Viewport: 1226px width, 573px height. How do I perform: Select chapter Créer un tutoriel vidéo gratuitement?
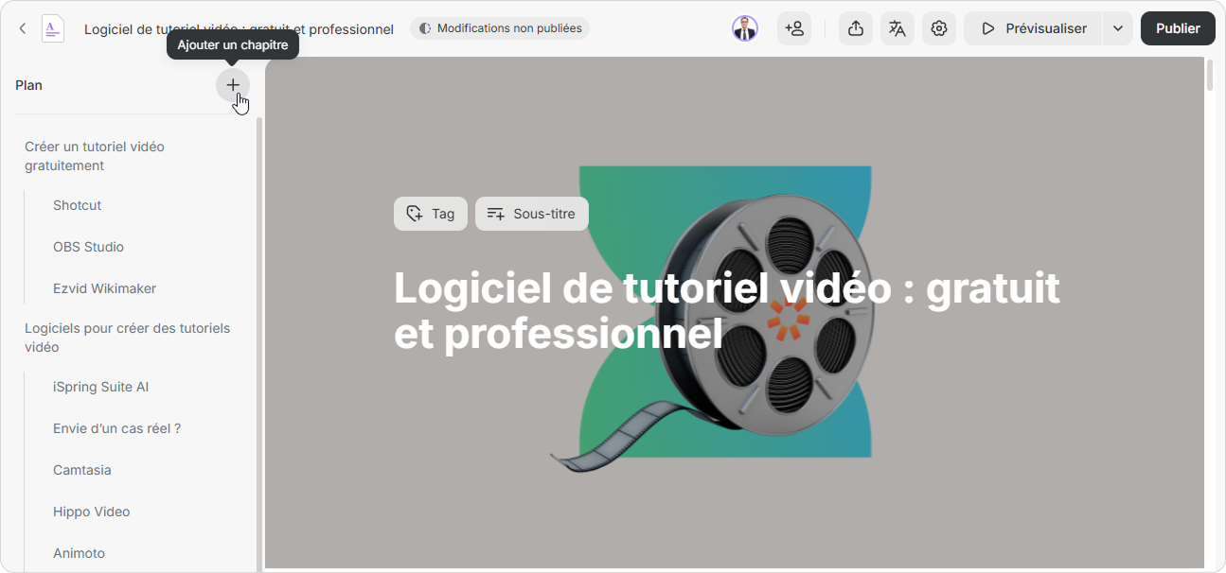(x=95, y=156)
